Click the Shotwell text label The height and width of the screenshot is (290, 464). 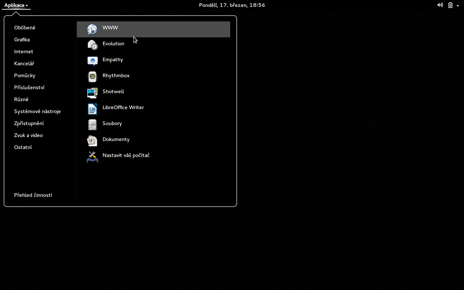click(x=113, y=91)
